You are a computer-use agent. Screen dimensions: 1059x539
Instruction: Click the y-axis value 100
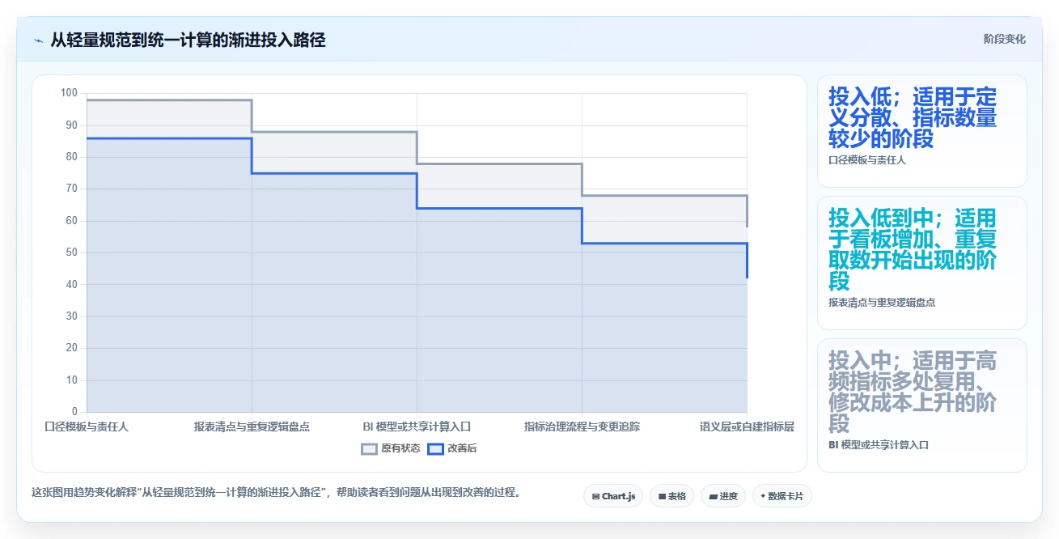point(69,93)
